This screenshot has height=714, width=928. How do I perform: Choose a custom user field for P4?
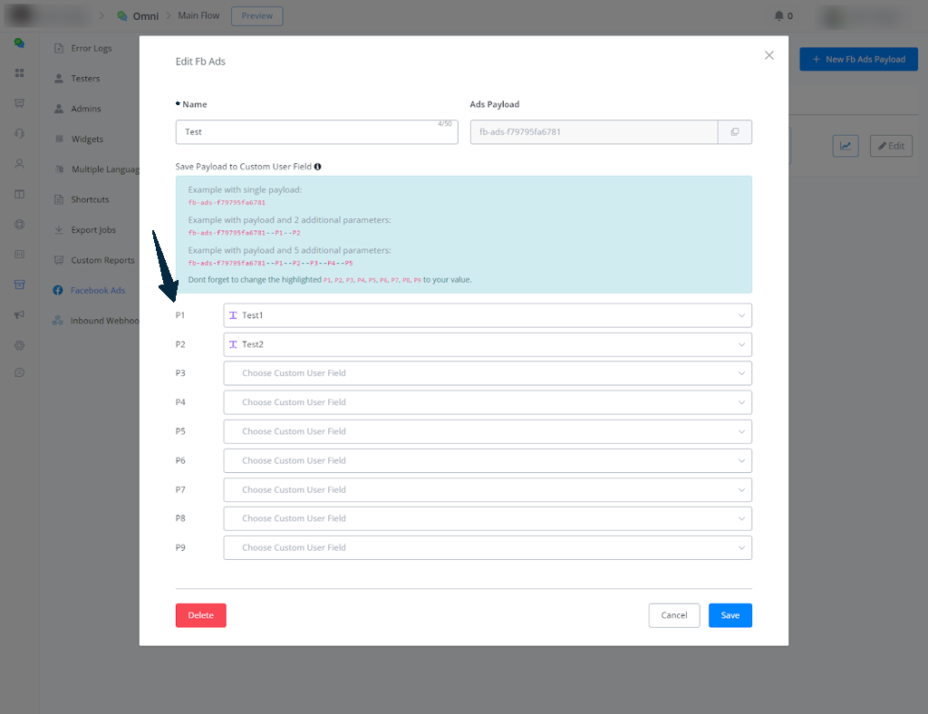[x=488, y=402]
